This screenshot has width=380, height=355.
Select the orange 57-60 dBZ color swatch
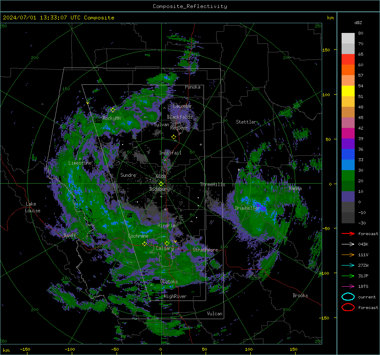click(x=348, y=70)
